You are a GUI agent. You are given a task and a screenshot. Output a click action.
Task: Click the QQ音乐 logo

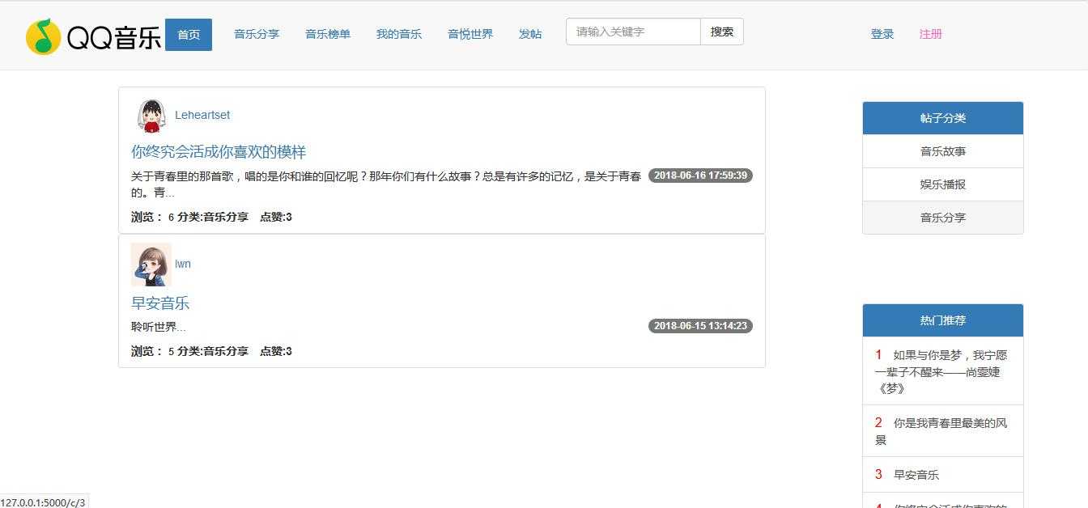pos(93,36)
